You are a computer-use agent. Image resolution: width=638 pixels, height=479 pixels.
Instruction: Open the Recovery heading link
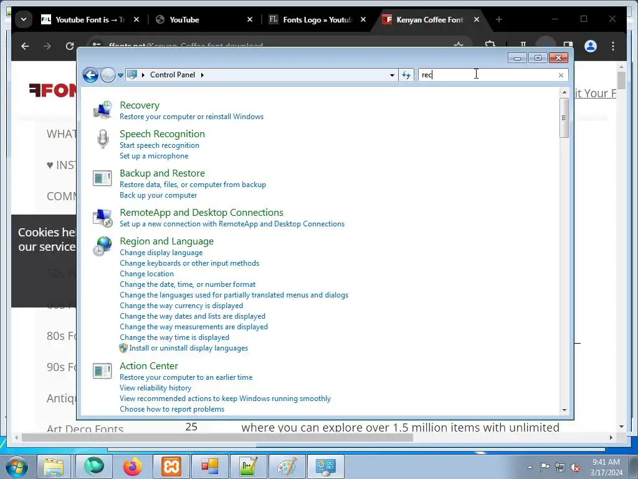point(140,105)
